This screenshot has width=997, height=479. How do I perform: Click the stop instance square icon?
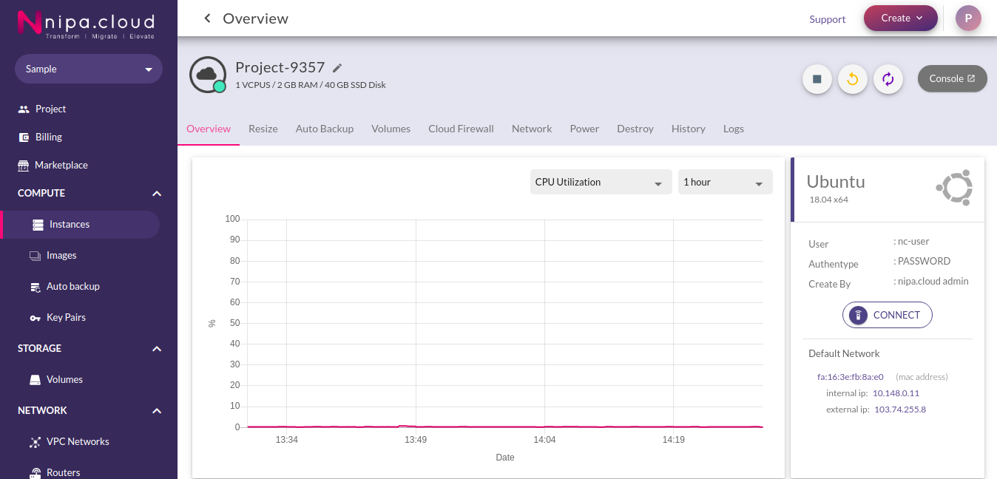click(x=817, y=79)
